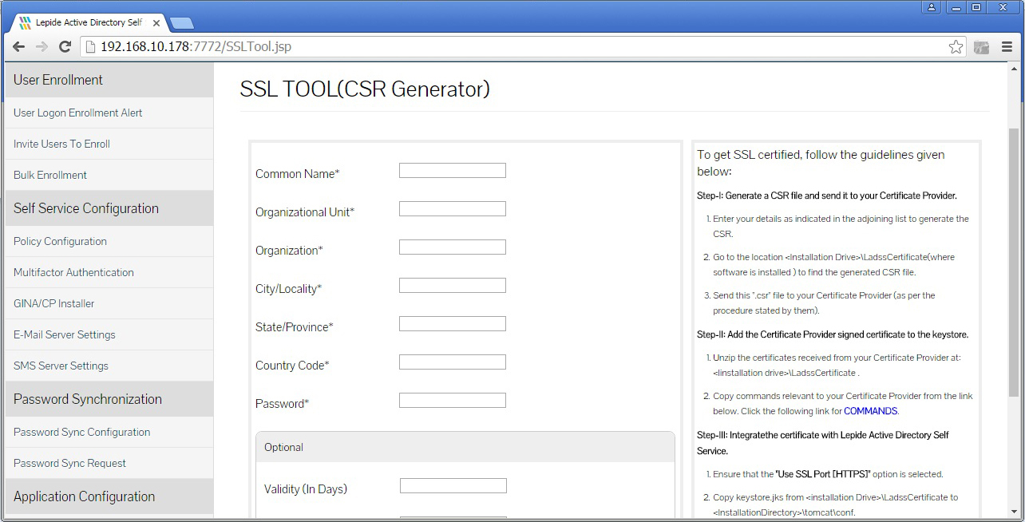Viewport: 1025px width, 522px height.
Task: Open Invite Users To Enroll
Action: click(109, 144)
